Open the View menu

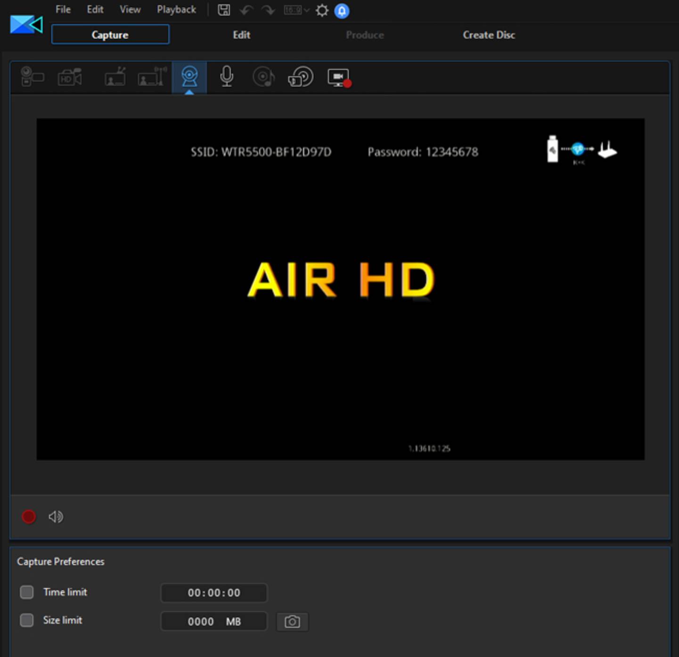pos(130,9)
